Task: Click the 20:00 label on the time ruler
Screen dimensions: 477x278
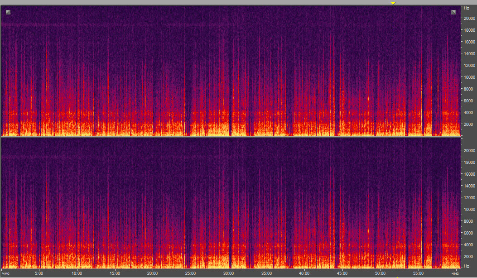Action: (153, 273)
